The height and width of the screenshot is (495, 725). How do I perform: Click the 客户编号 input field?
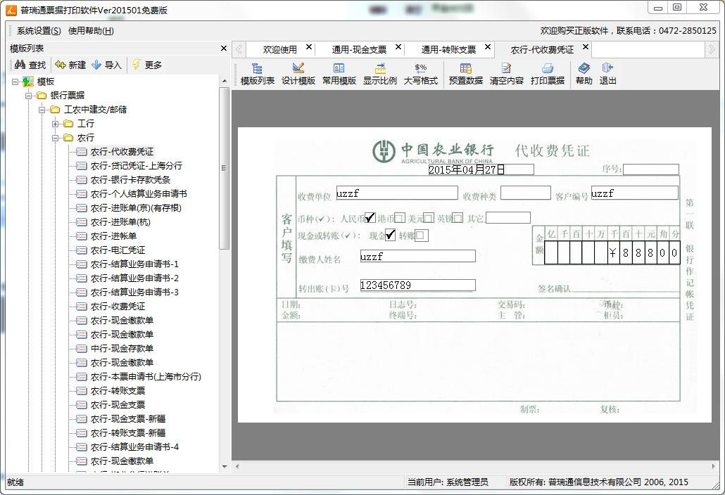pos(634,193)
